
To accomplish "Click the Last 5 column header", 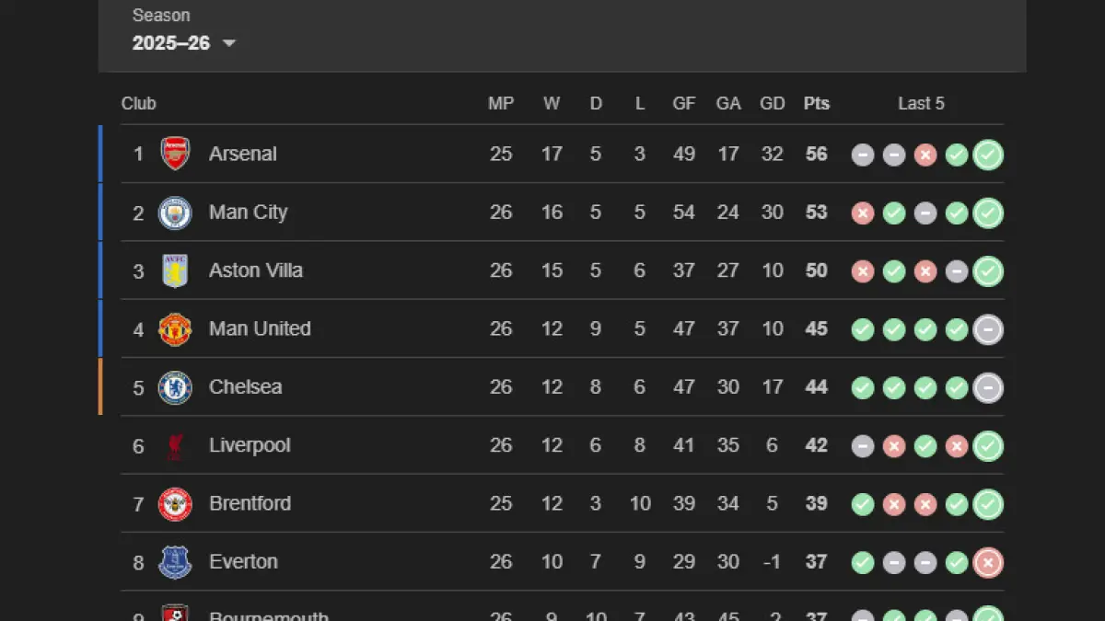I will coord(921,104).
